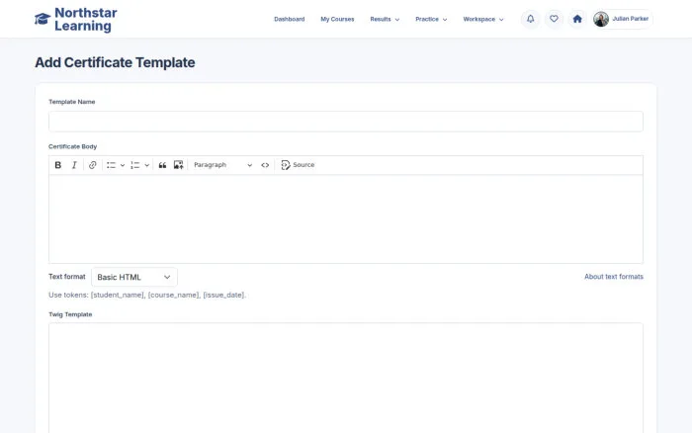692x433 pixels.
Task: Click the "Template Name" label
Action: coord(71,102)
